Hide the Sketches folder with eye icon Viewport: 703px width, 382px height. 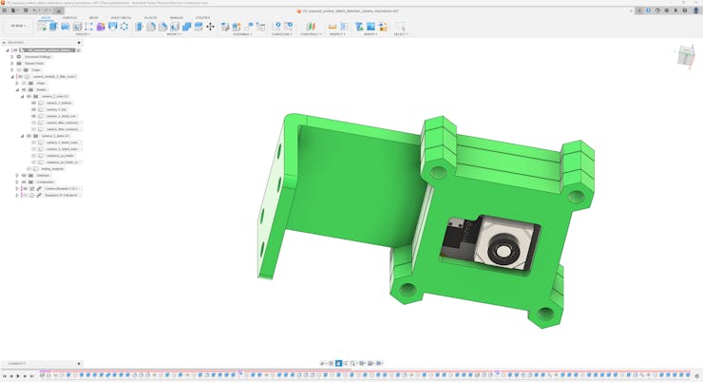[x=24, y=176]
